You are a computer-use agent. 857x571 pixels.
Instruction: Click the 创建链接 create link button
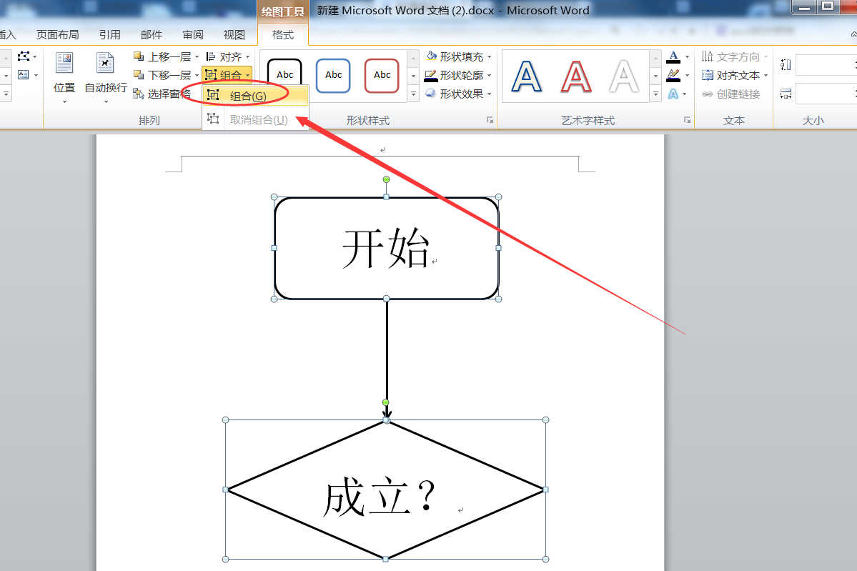731,94
